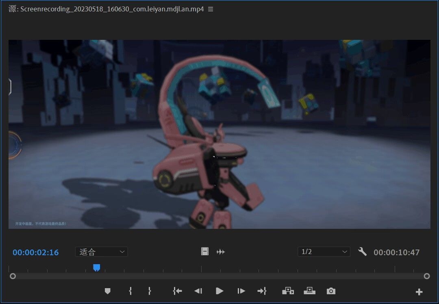Viewport: 439px width, 304px height.
Task: Go to Out point
Action: [262, 291]
